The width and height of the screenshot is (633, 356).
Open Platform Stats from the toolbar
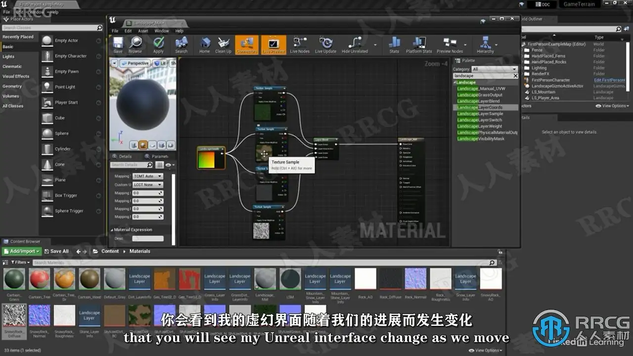pyautogui.click(x=419, y=44)
